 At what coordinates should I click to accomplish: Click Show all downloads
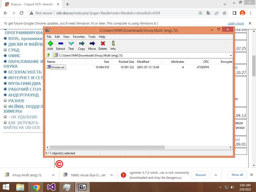click(237, 175)
